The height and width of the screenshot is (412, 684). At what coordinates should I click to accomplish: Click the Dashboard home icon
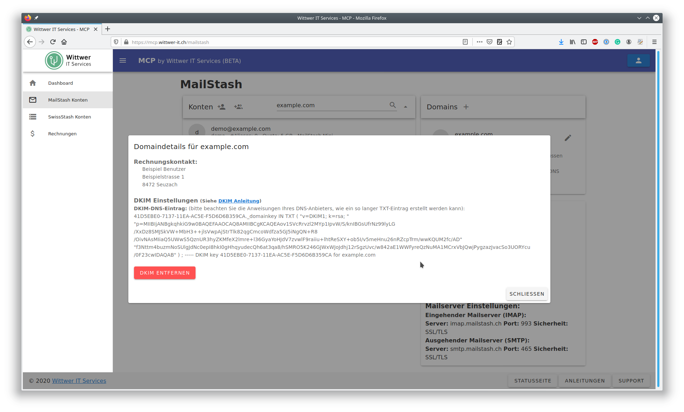pyautogui.click(x=33, y=83)
